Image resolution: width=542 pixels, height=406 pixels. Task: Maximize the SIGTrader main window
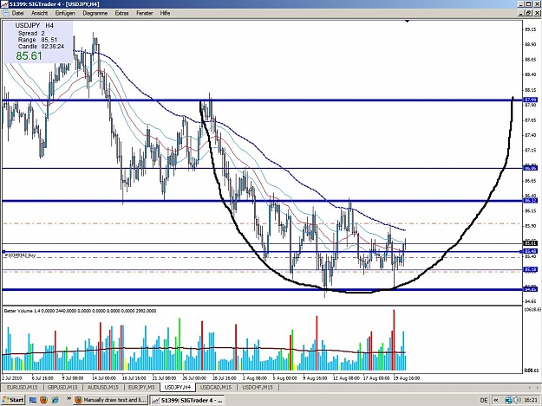click(x=529, y=4)
